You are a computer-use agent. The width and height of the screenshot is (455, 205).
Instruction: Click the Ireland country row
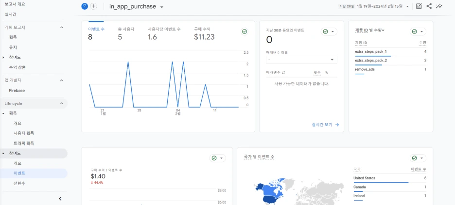tap(390, 196)
